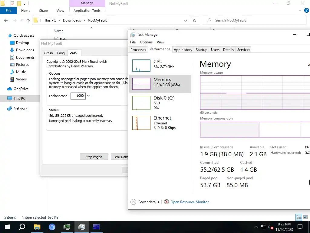Click Stop Paged button
The image size is (310, 233).
(x=94, y=157)
